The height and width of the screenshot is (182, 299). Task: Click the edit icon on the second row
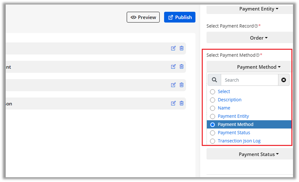(173, 66)
